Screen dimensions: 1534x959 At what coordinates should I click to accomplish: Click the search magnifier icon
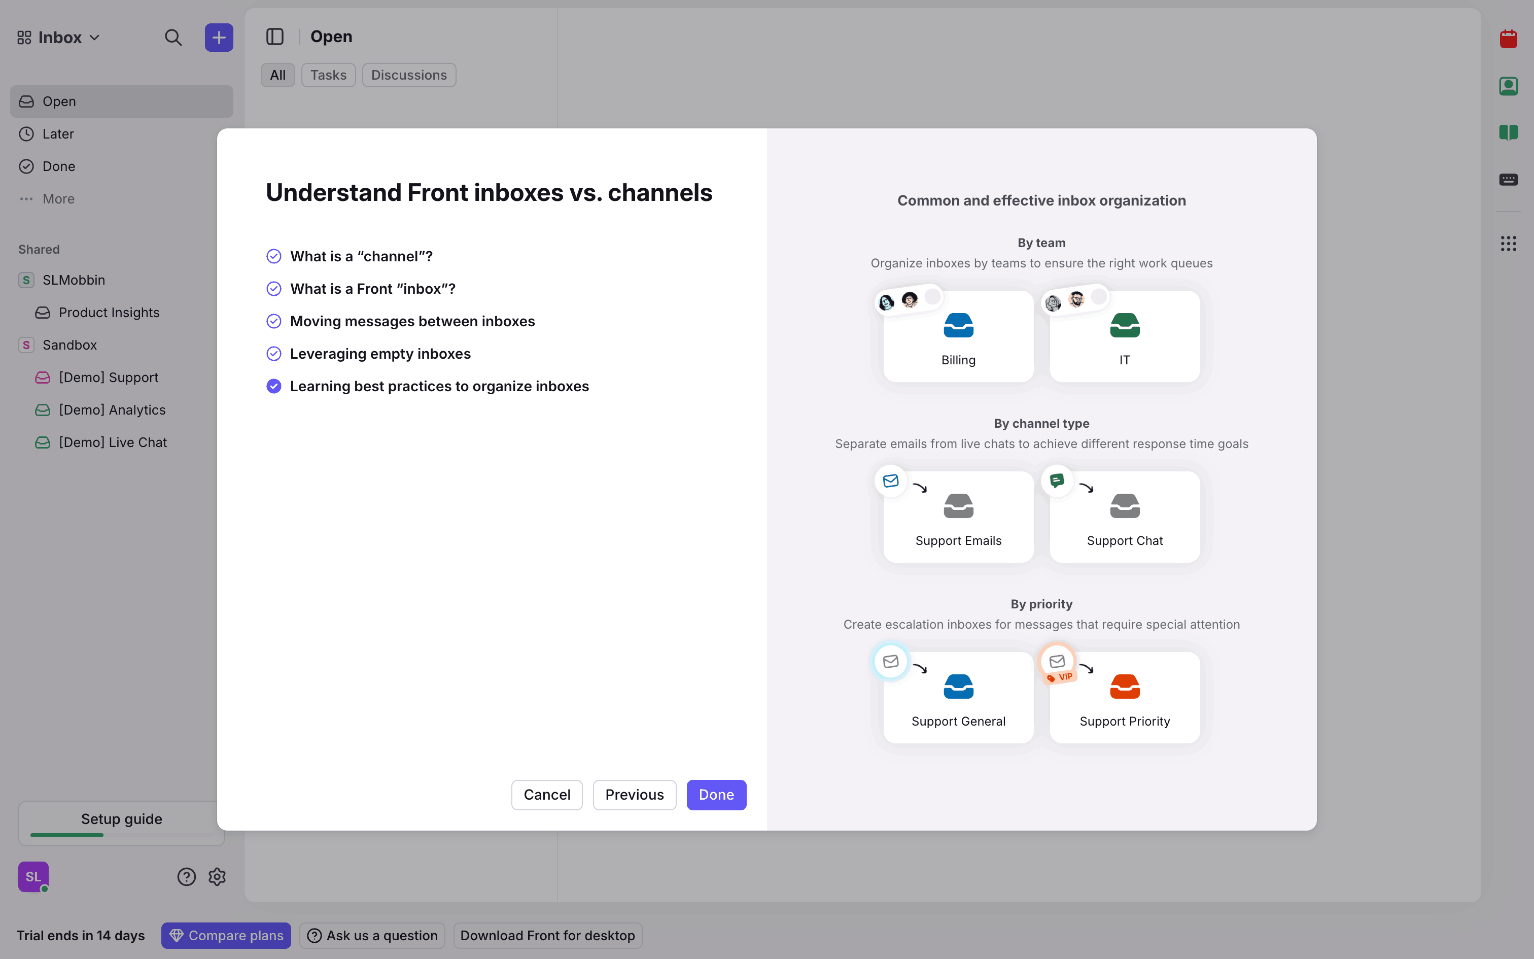pyautogui.click(x=173, y=38)
